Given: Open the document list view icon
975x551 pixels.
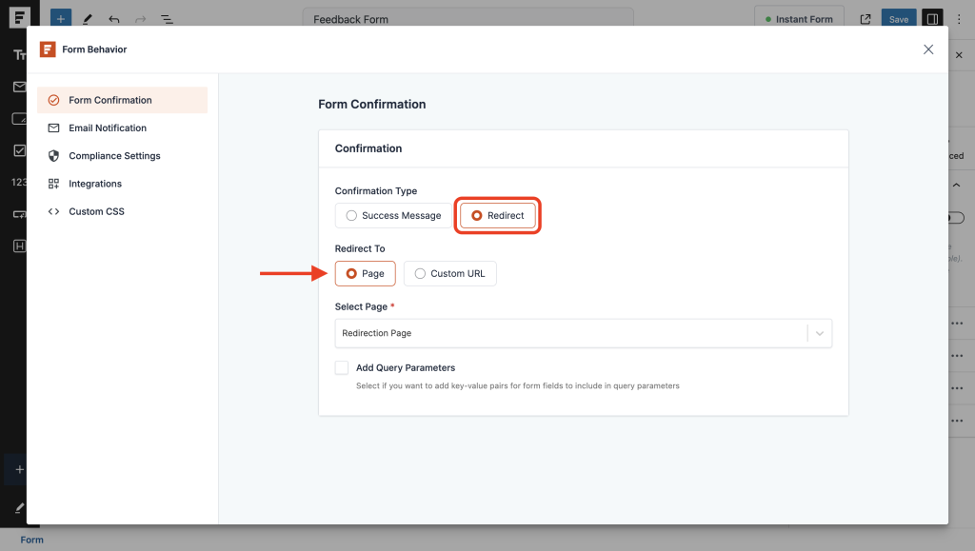Looking at the screenshot, I should [169, 18].
